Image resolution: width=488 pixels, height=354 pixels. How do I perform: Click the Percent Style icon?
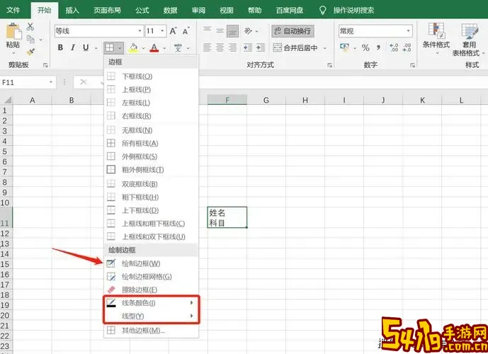click(365, 47)
